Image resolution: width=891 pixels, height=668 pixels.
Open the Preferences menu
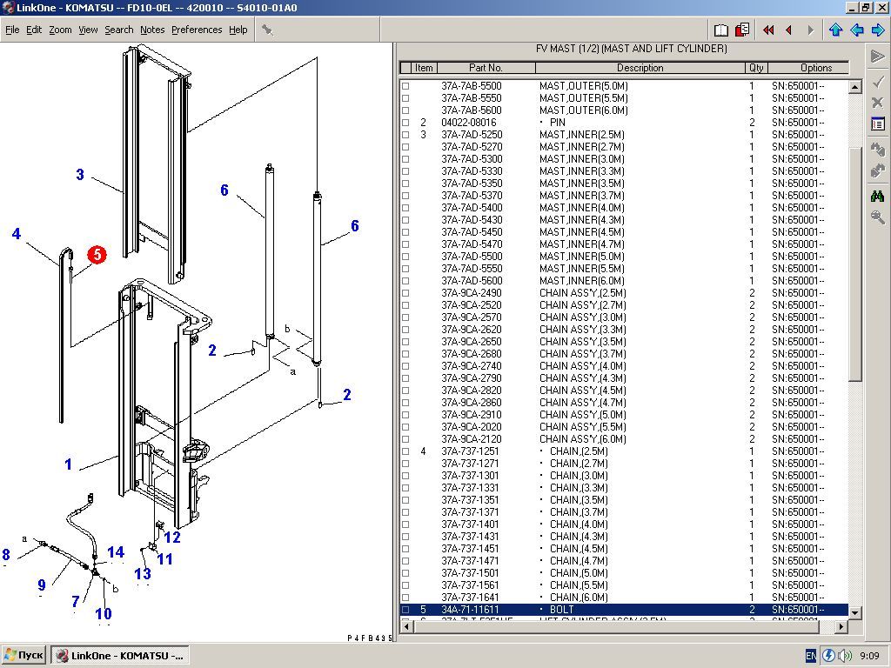pos(197,30)
